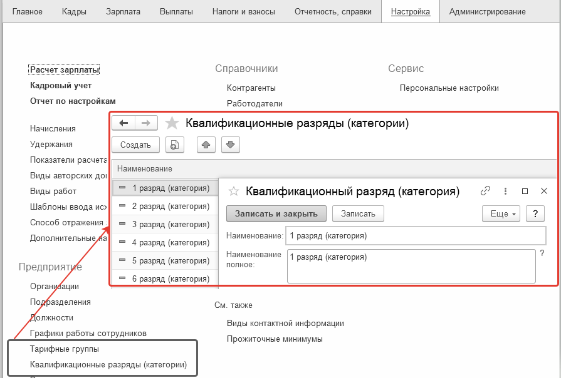This screenshot has height=378, width=561.
Task: Open the Тарифные группы link
Action: tap(65, 349)
